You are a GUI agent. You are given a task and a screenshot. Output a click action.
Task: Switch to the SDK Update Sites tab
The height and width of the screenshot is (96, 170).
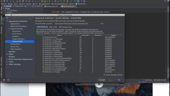(65, 27)
